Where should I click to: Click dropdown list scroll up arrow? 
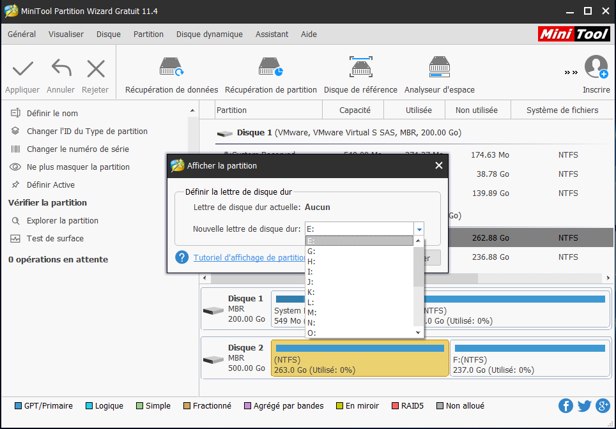(x=419, y=241)
